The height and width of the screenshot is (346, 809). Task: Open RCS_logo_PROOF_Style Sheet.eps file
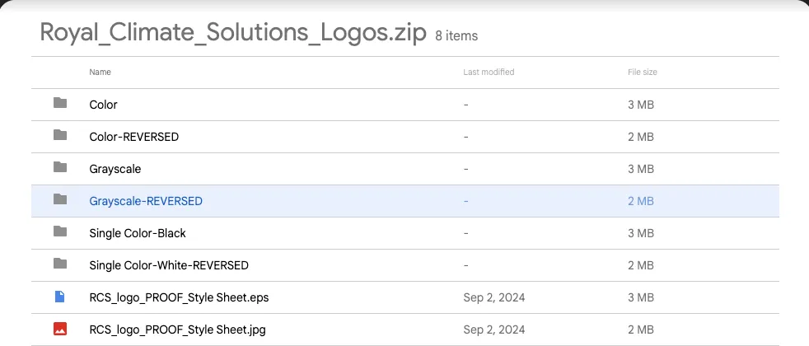tap(179, 297)
